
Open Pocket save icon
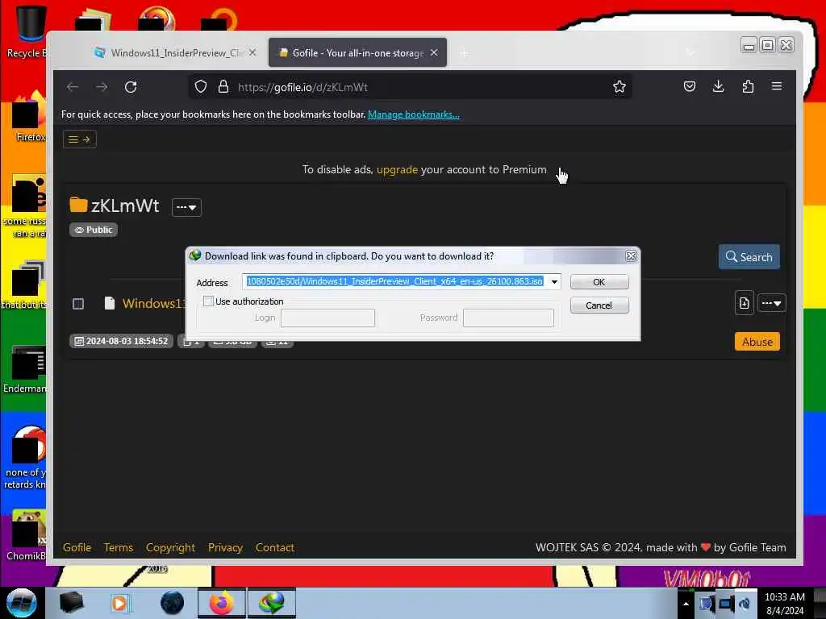(690, 86)
